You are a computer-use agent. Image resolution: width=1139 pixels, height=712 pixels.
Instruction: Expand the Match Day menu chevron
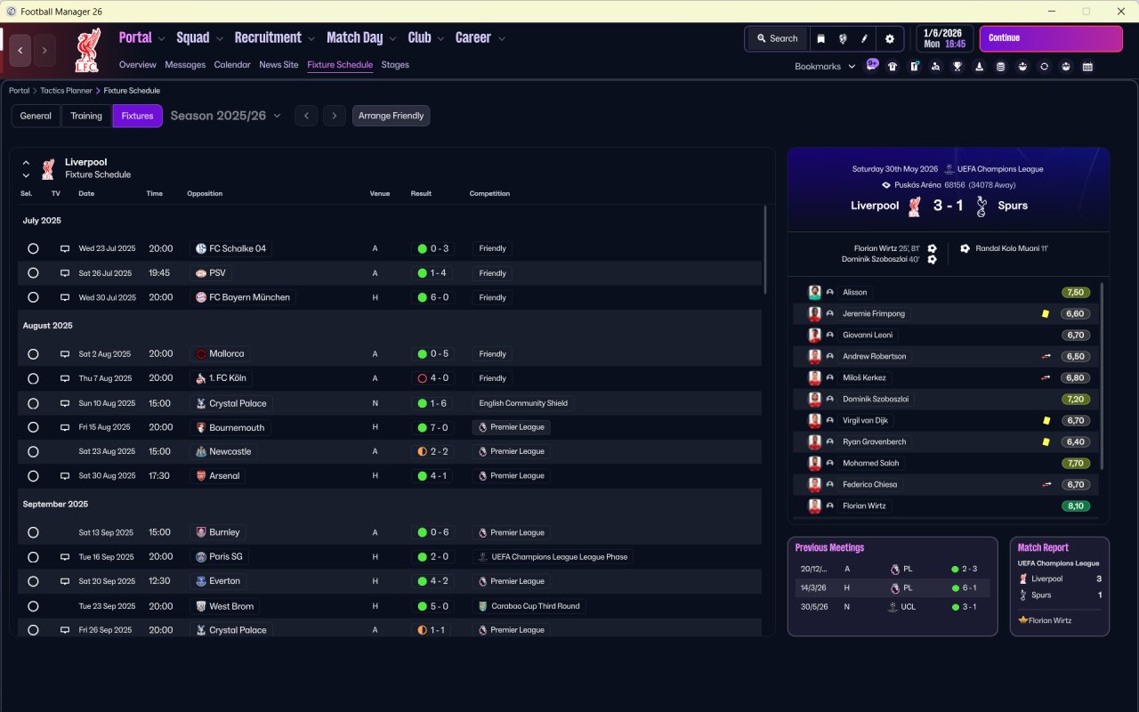[393, 39]
